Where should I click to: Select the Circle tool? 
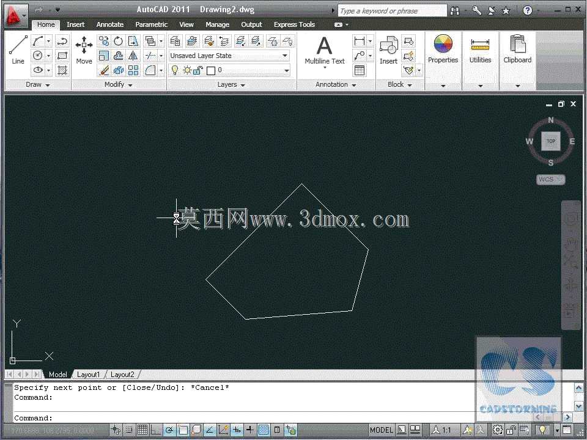click(x=38, y=56)
